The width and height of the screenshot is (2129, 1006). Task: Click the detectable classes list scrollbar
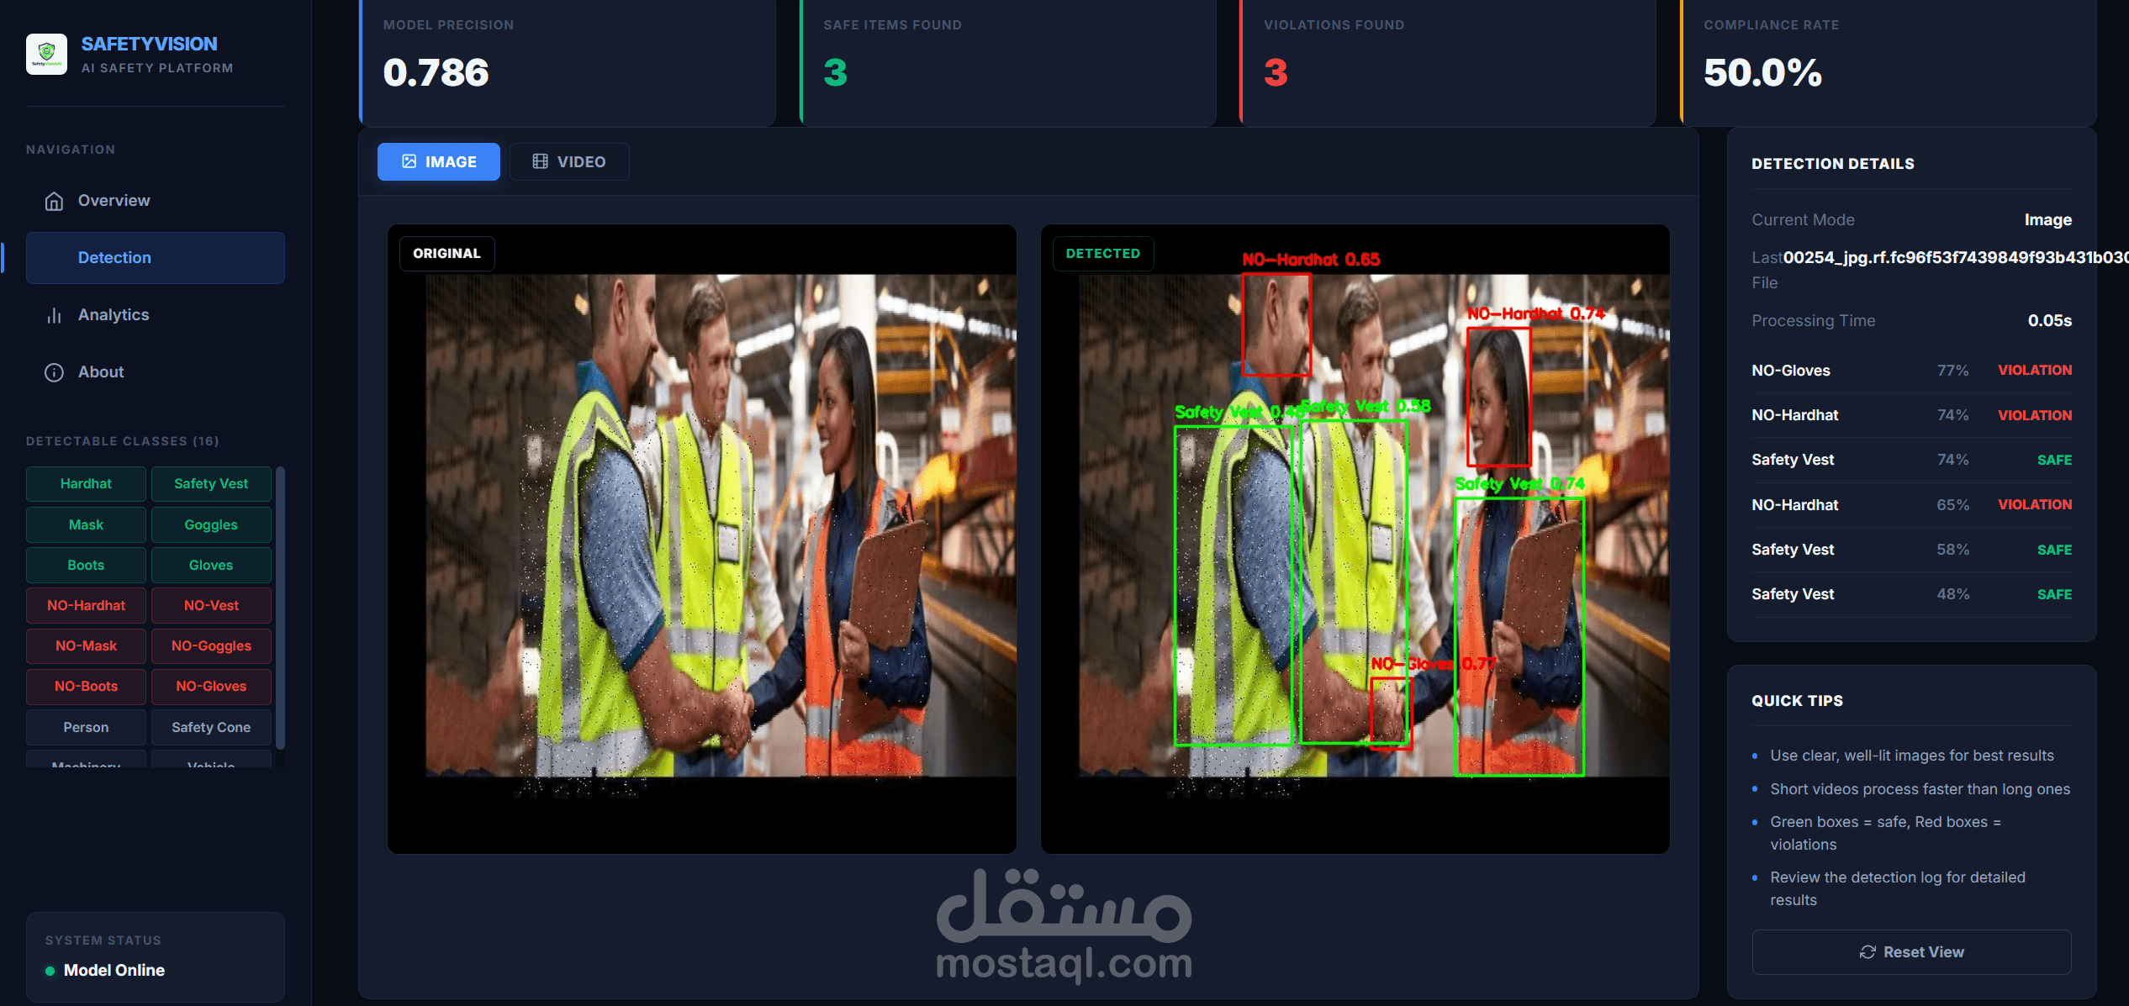point(280,605)
